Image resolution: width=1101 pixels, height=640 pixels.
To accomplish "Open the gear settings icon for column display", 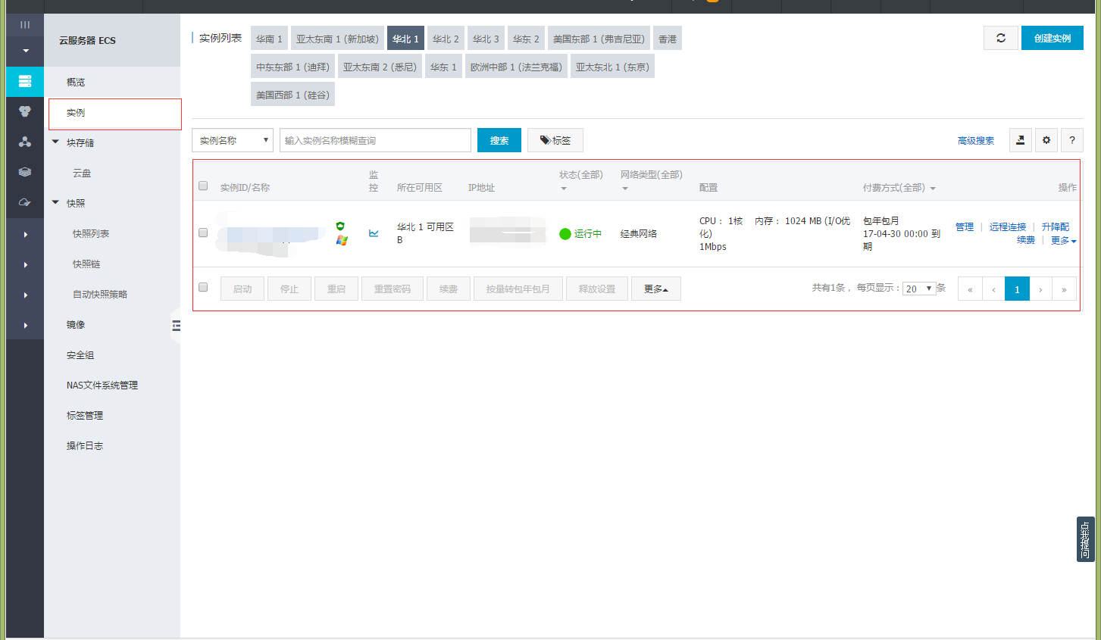I will 1046,140.
